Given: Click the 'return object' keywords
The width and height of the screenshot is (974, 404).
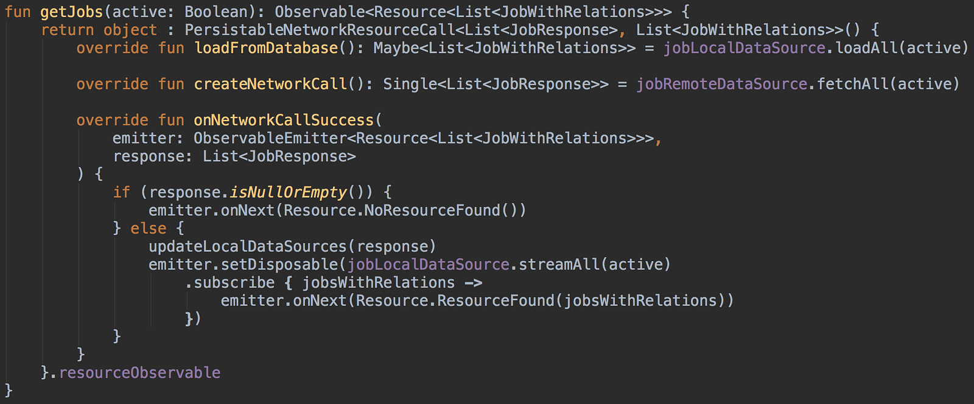Looking at the screenshot, I should pos(99,30).
